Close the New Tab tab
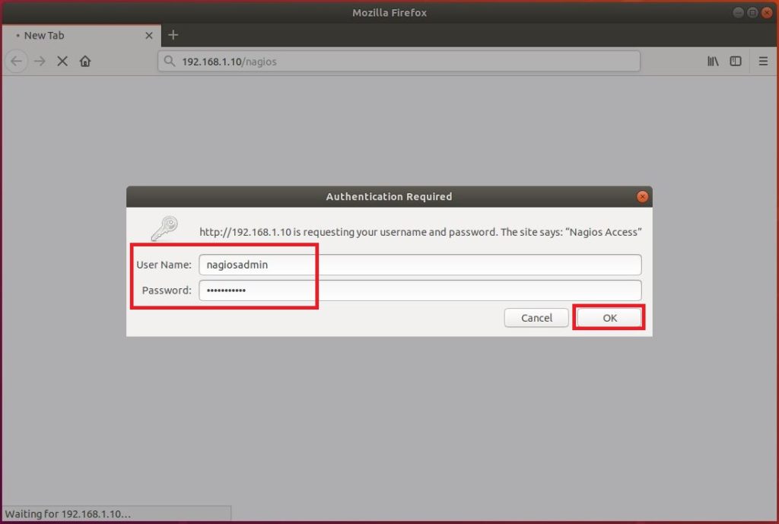 tap(149, 35)
